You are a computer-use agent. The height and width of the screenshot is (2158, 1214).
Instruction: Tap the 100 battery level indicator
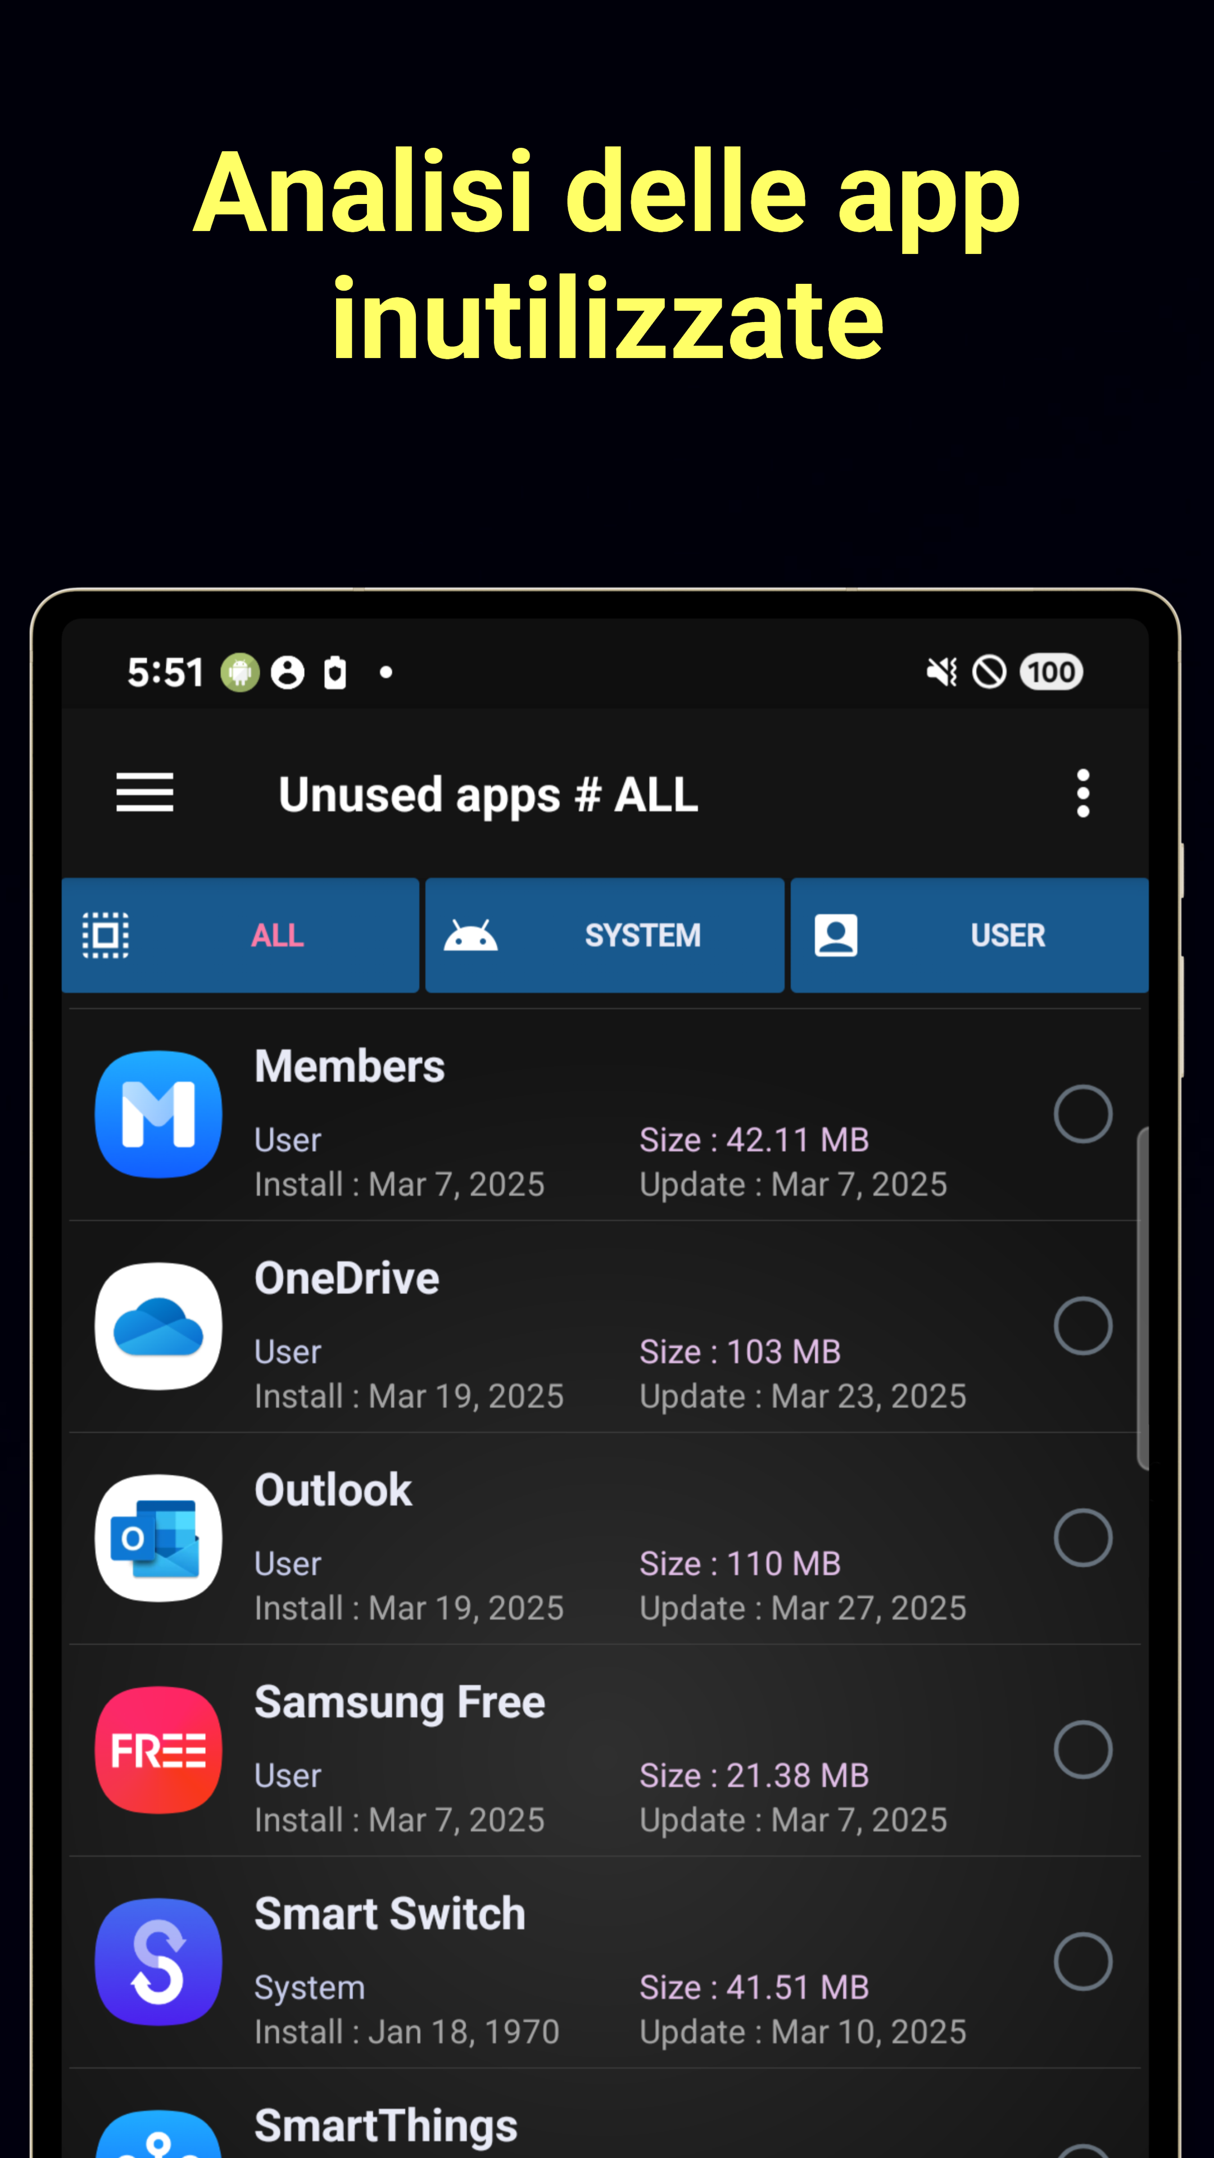tap(1050, 672)
